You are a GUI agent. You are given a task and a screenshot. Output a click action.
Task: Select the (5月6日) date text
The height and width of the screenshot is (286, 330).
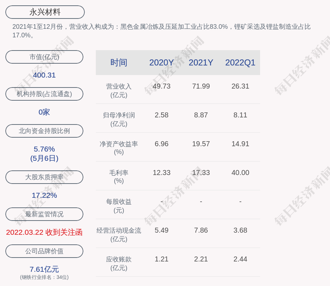[44, 158]
